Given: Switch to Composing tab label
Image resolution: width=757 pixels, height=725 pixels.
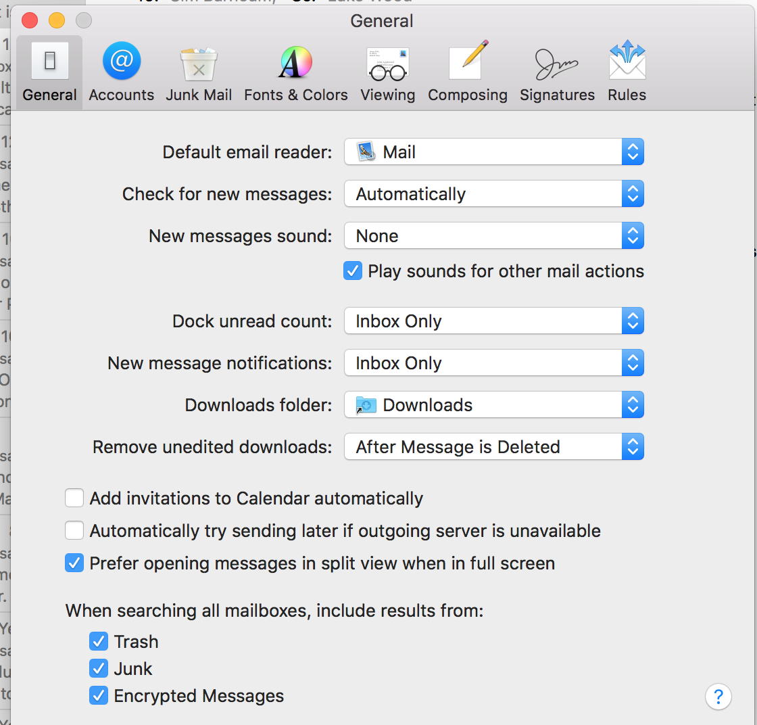Looking at the screenshot, I should point(468,95).
